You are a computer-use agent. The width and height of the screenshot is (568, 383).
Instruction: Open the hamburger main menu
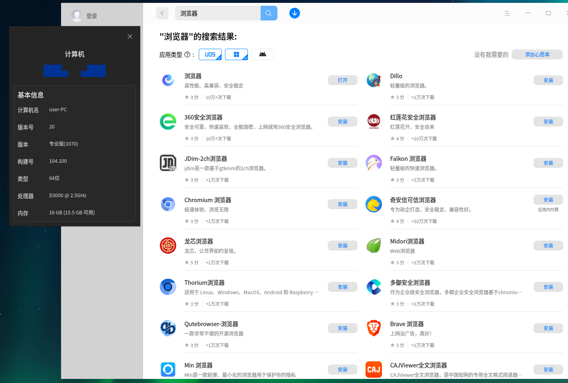[x=507, y=13]
